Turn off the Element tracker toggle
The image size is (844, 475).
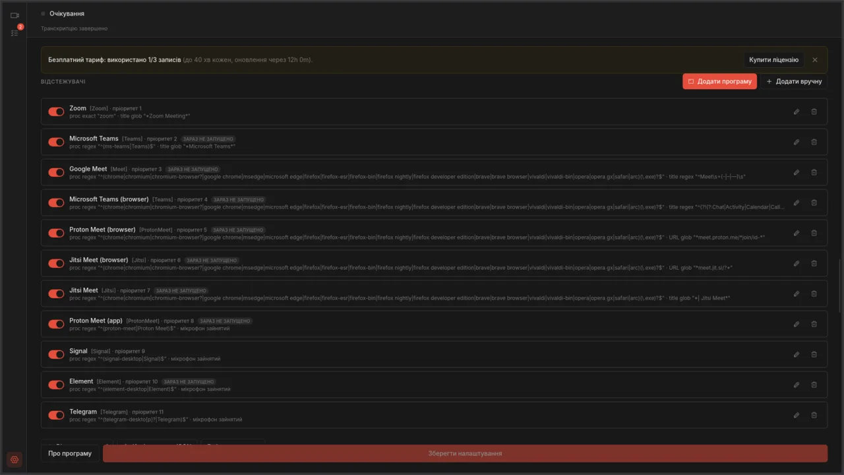click(x=56, y=385)
